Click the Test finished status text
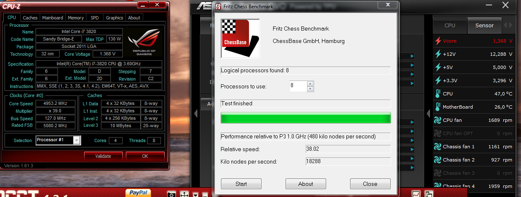 point(237,103)
